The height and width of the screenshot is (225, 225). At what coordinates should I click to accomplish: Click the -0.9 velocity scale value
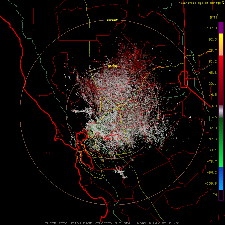click(x=213, y=106)
